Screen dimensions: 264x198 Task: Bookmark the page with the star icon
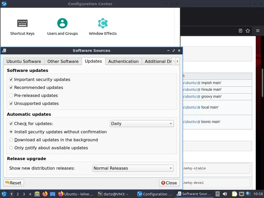(x=248, y=31)
